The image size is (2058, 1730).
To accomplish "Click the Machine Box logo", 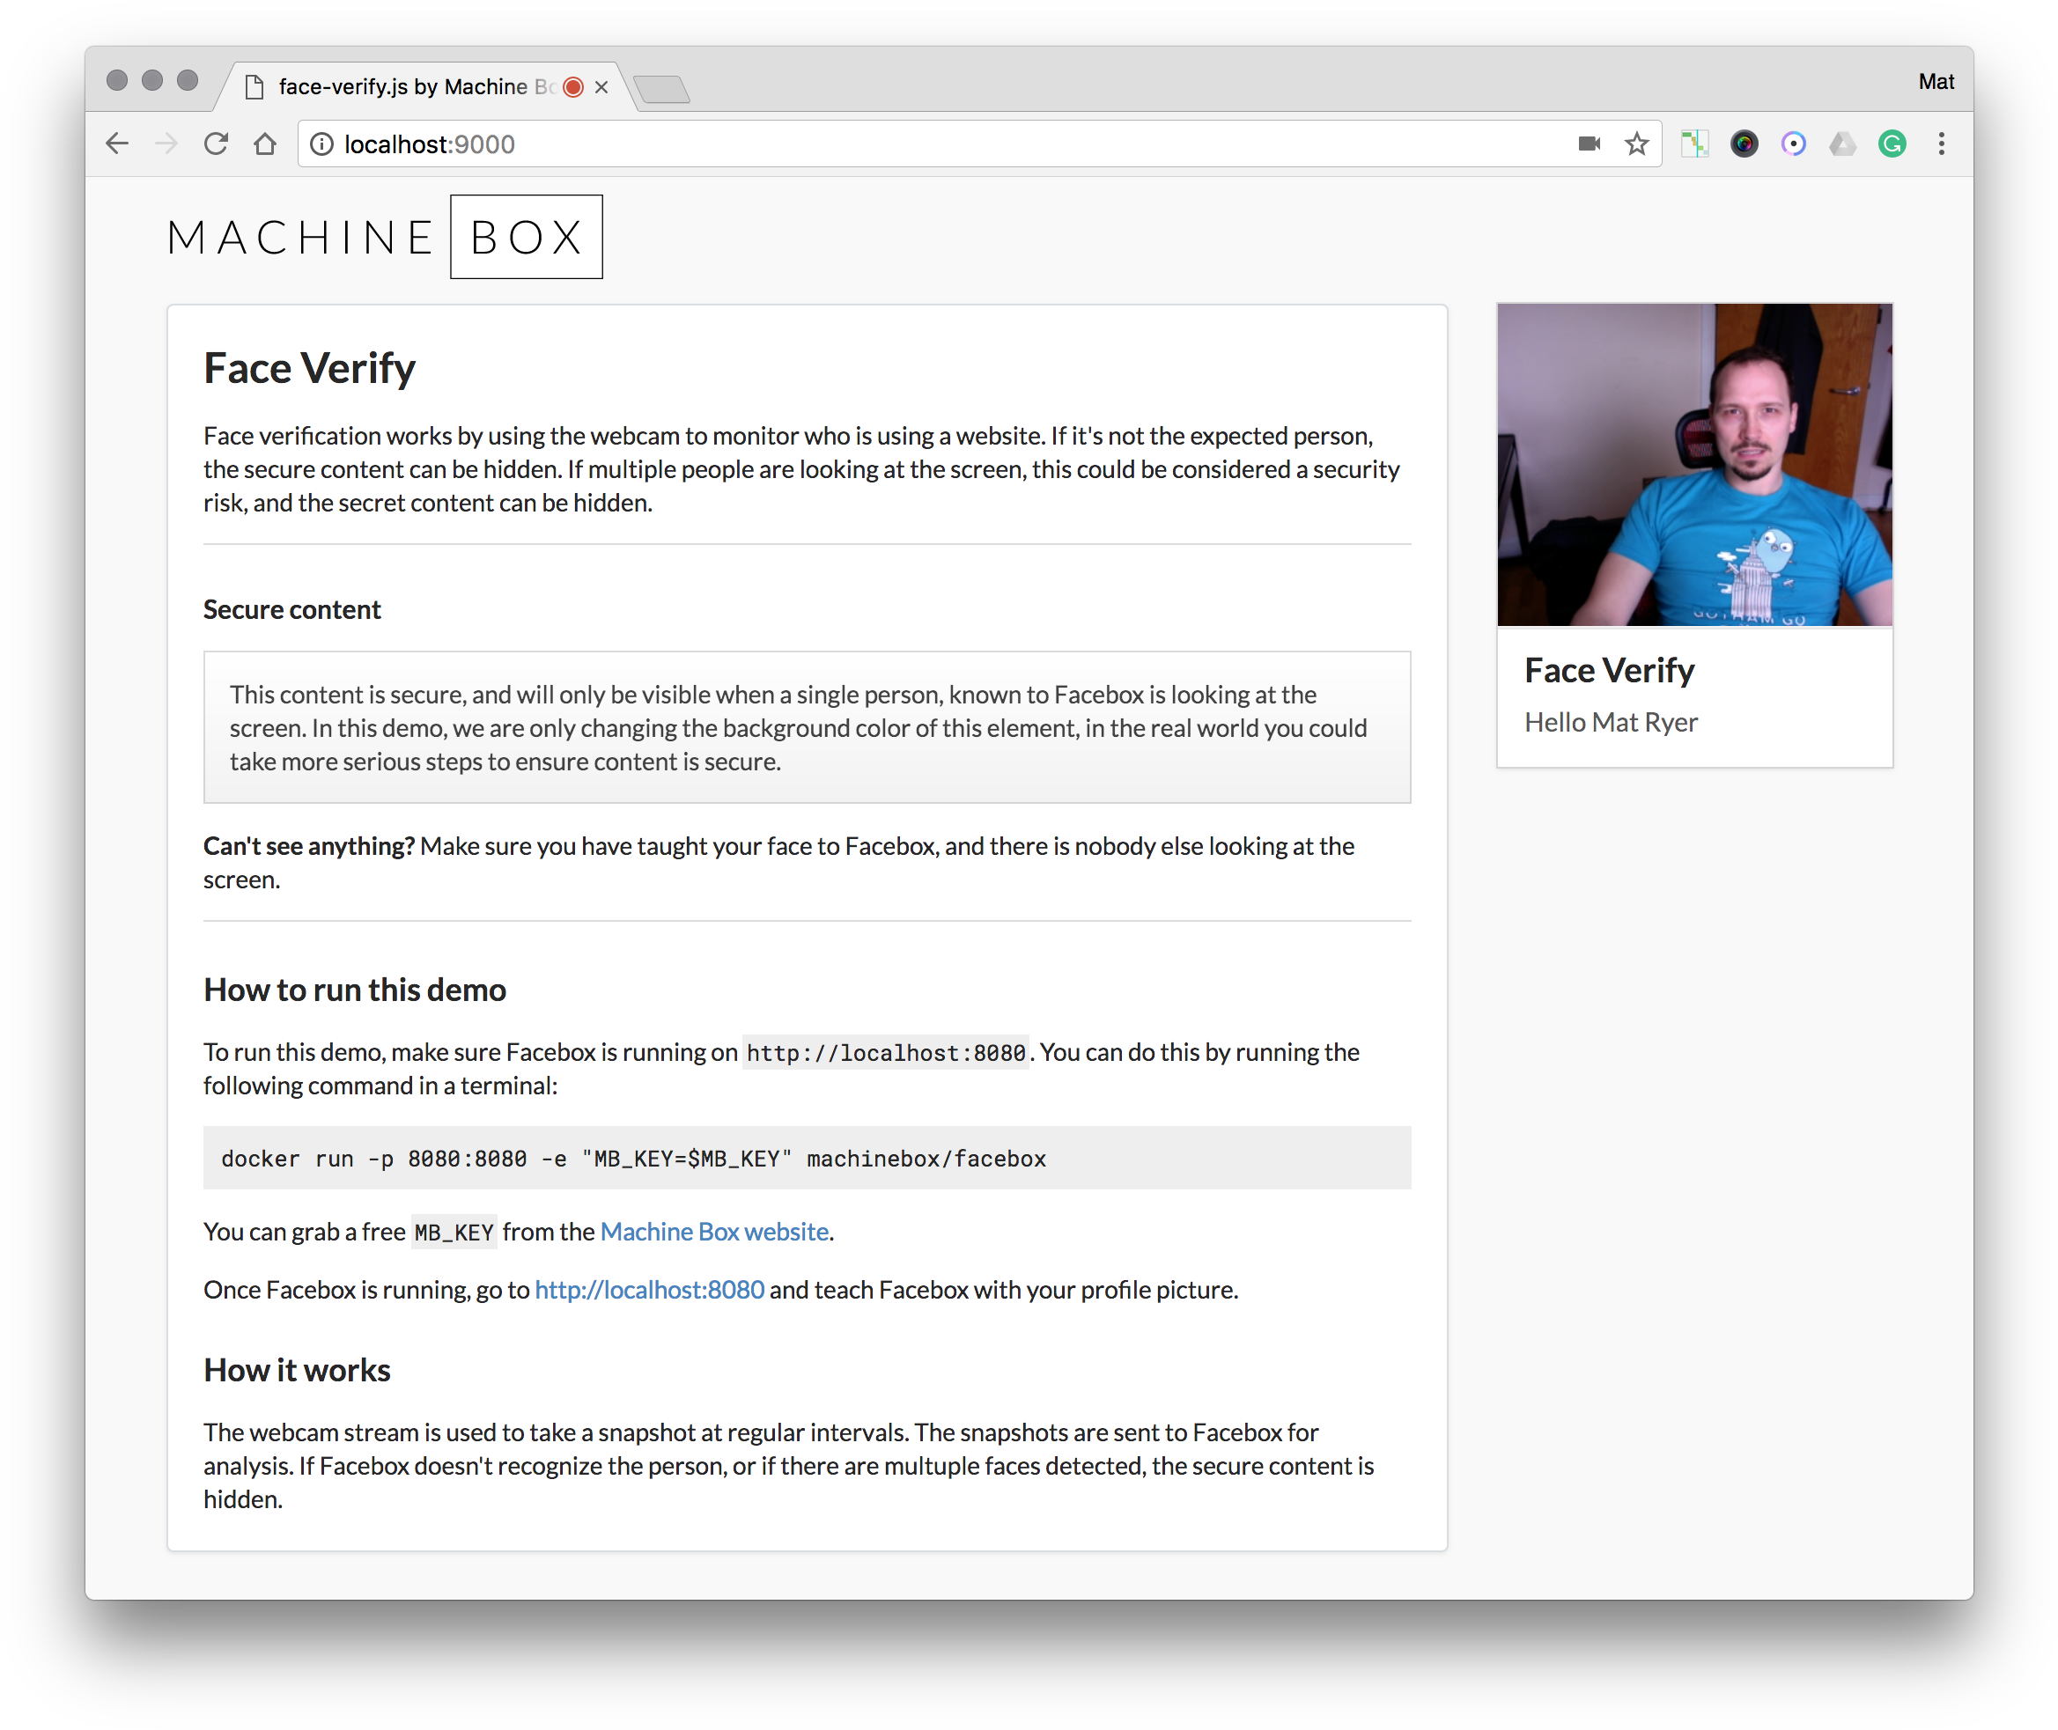I will click(x=385, y=236).
